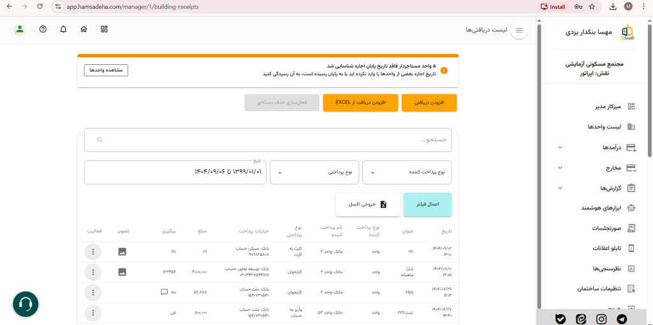The image size is (653, 325).
Task: Click the پیگیری column header
Action: 170,231
